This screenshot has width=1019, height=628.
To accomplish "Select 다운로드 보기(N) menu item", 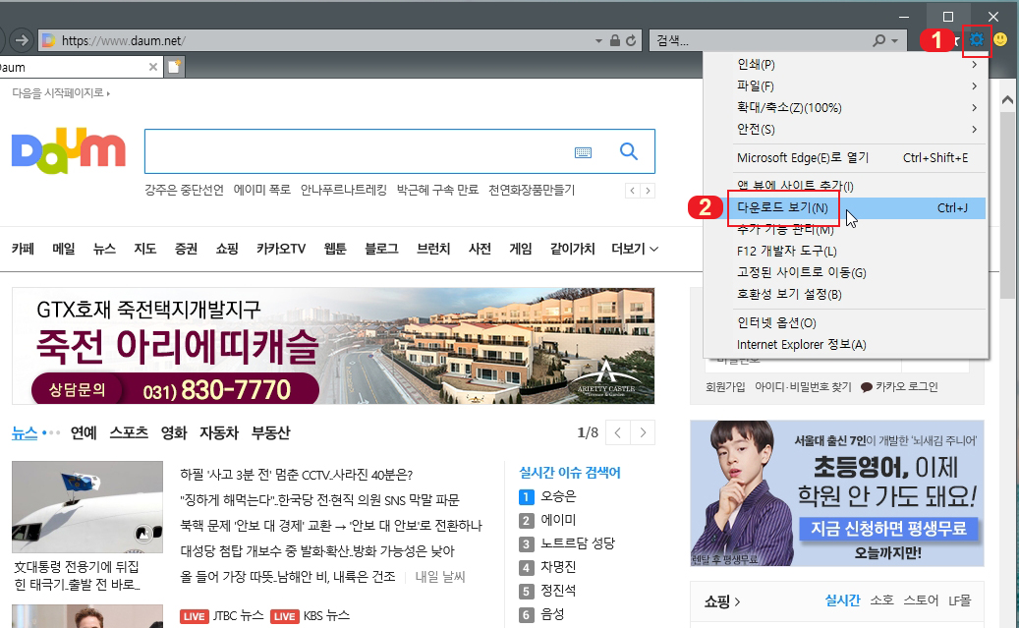I will (845, 208).
